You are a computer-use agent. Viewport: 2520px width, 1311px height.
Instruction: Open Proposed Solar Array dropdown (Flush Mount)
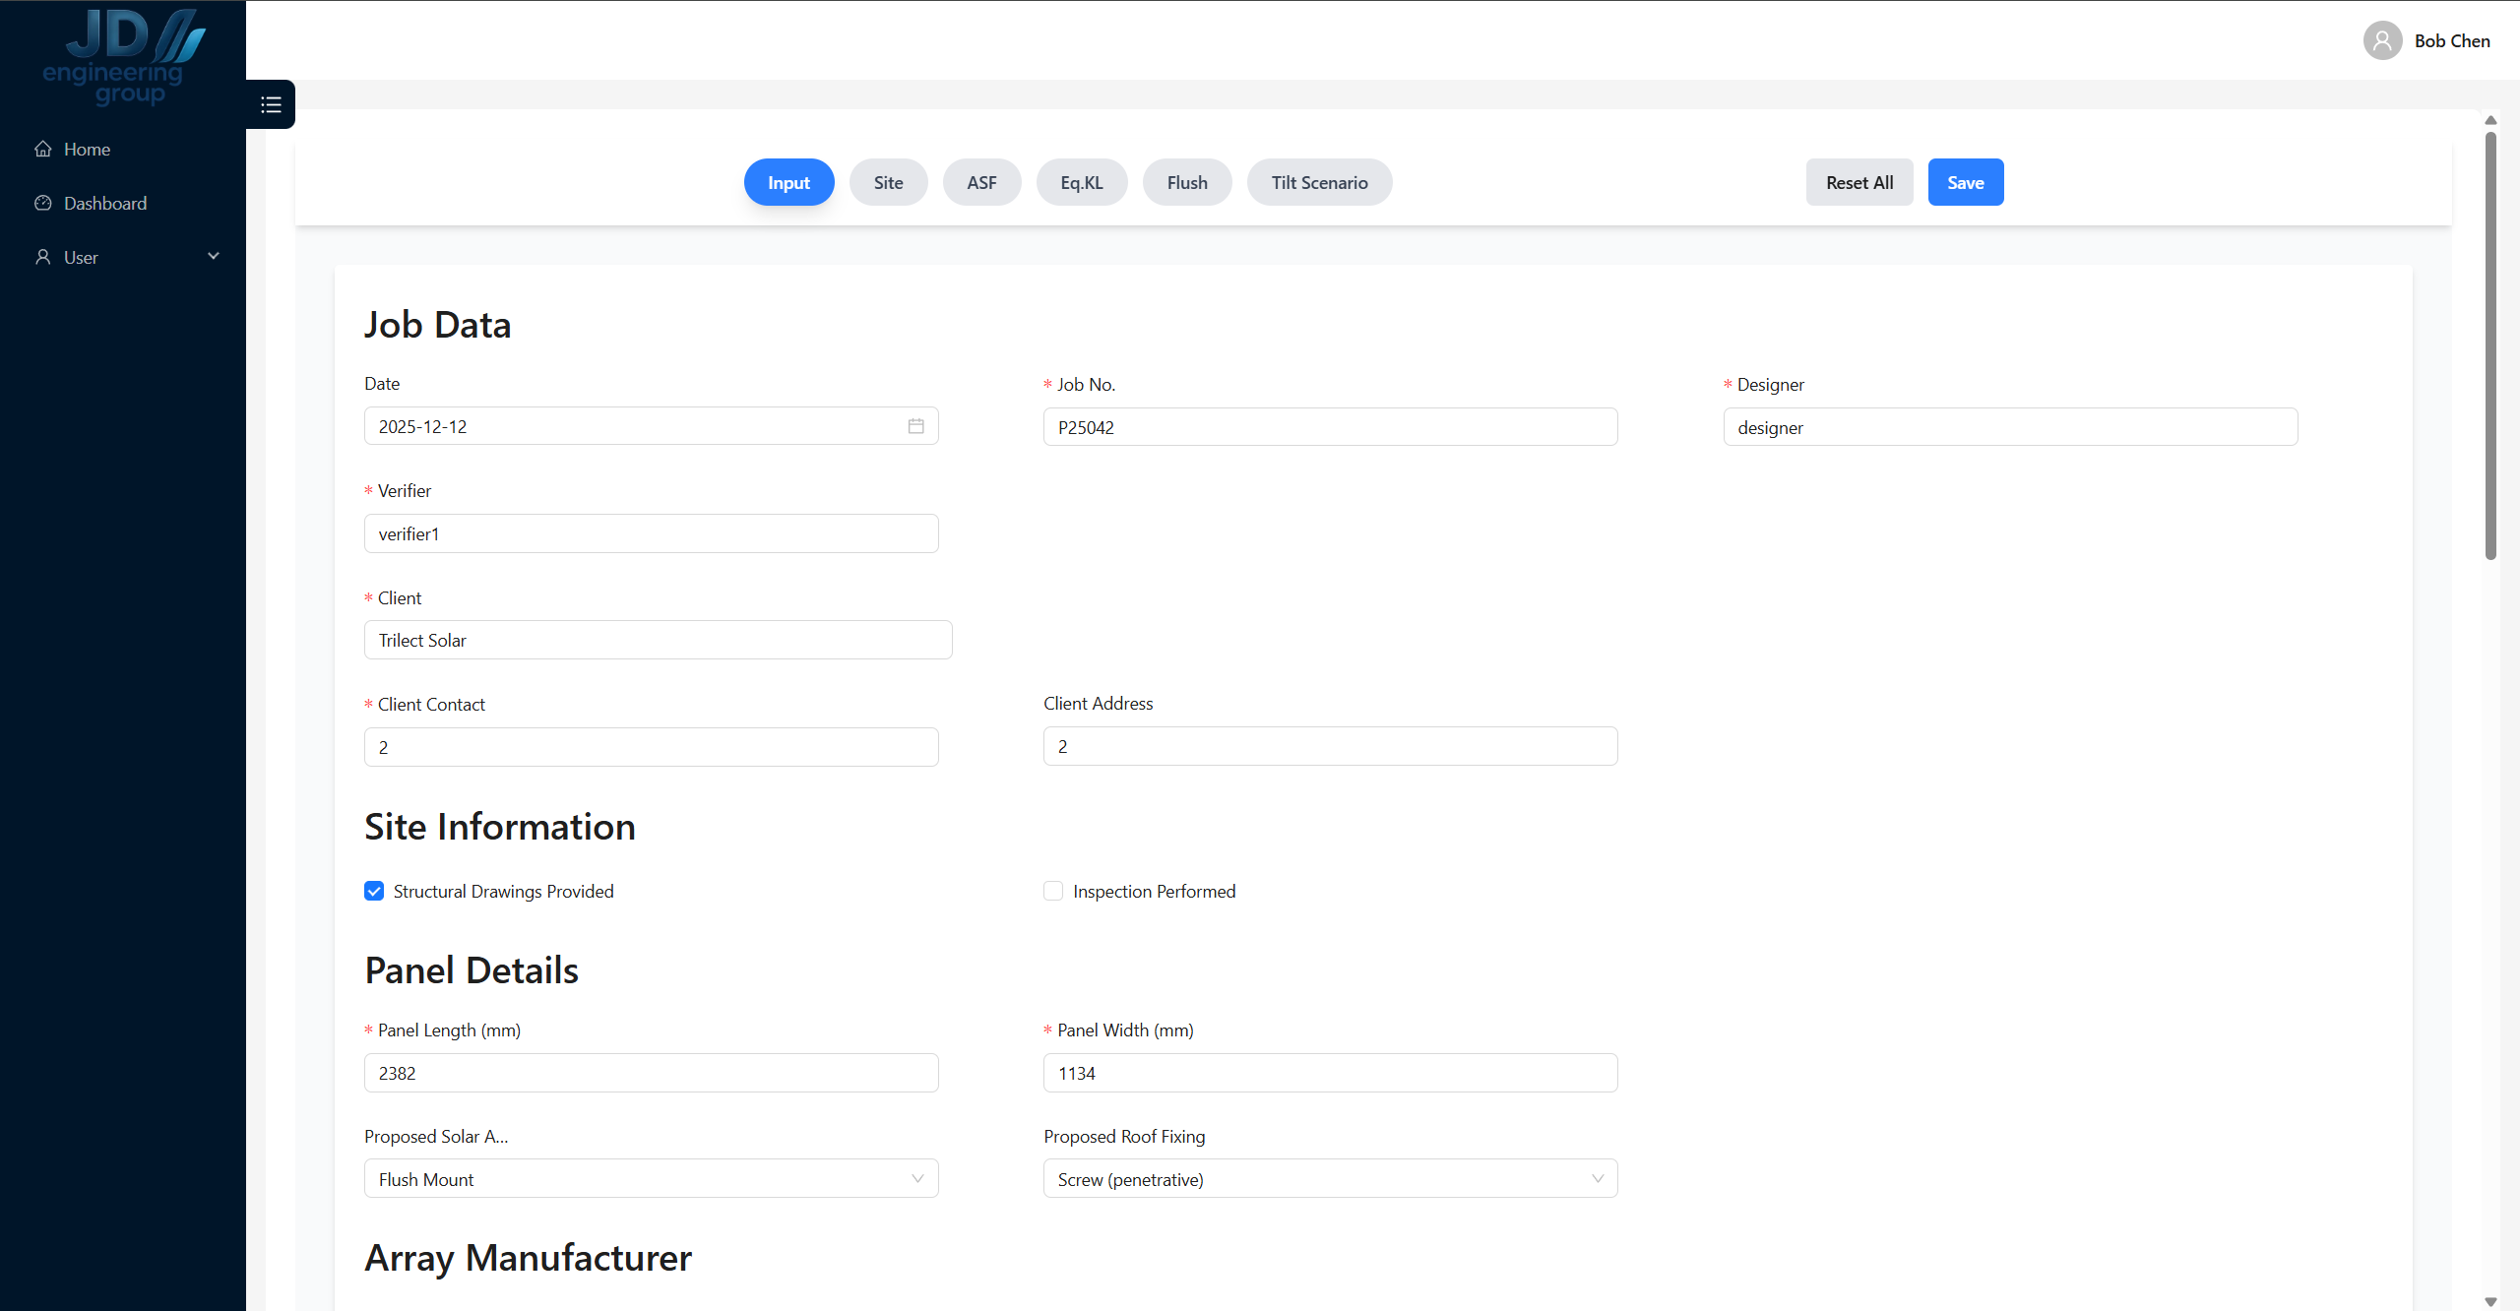tap(652, 1178)
